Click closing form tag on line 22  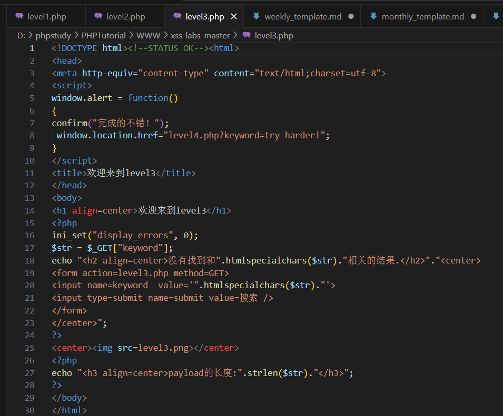pos(70,311)
